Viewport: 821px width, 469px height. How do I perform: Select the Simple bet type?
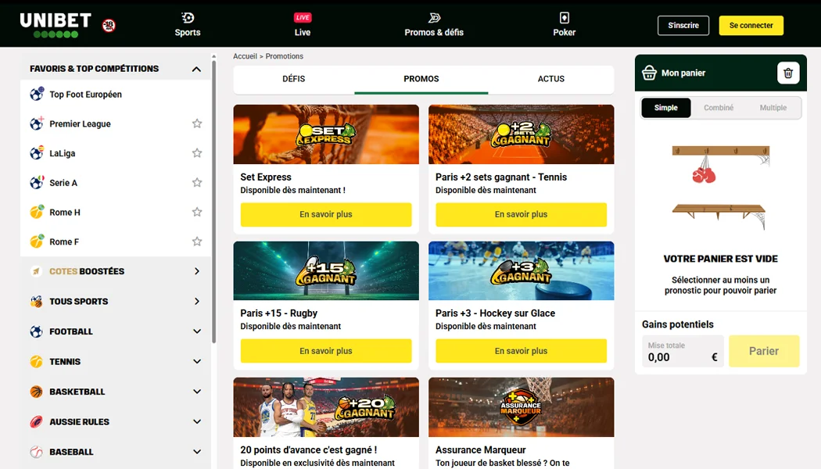pos(666,108)
